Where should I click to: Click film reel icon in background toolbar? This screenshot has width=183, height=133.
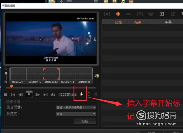pyautogui.click(x=131, y=1)
